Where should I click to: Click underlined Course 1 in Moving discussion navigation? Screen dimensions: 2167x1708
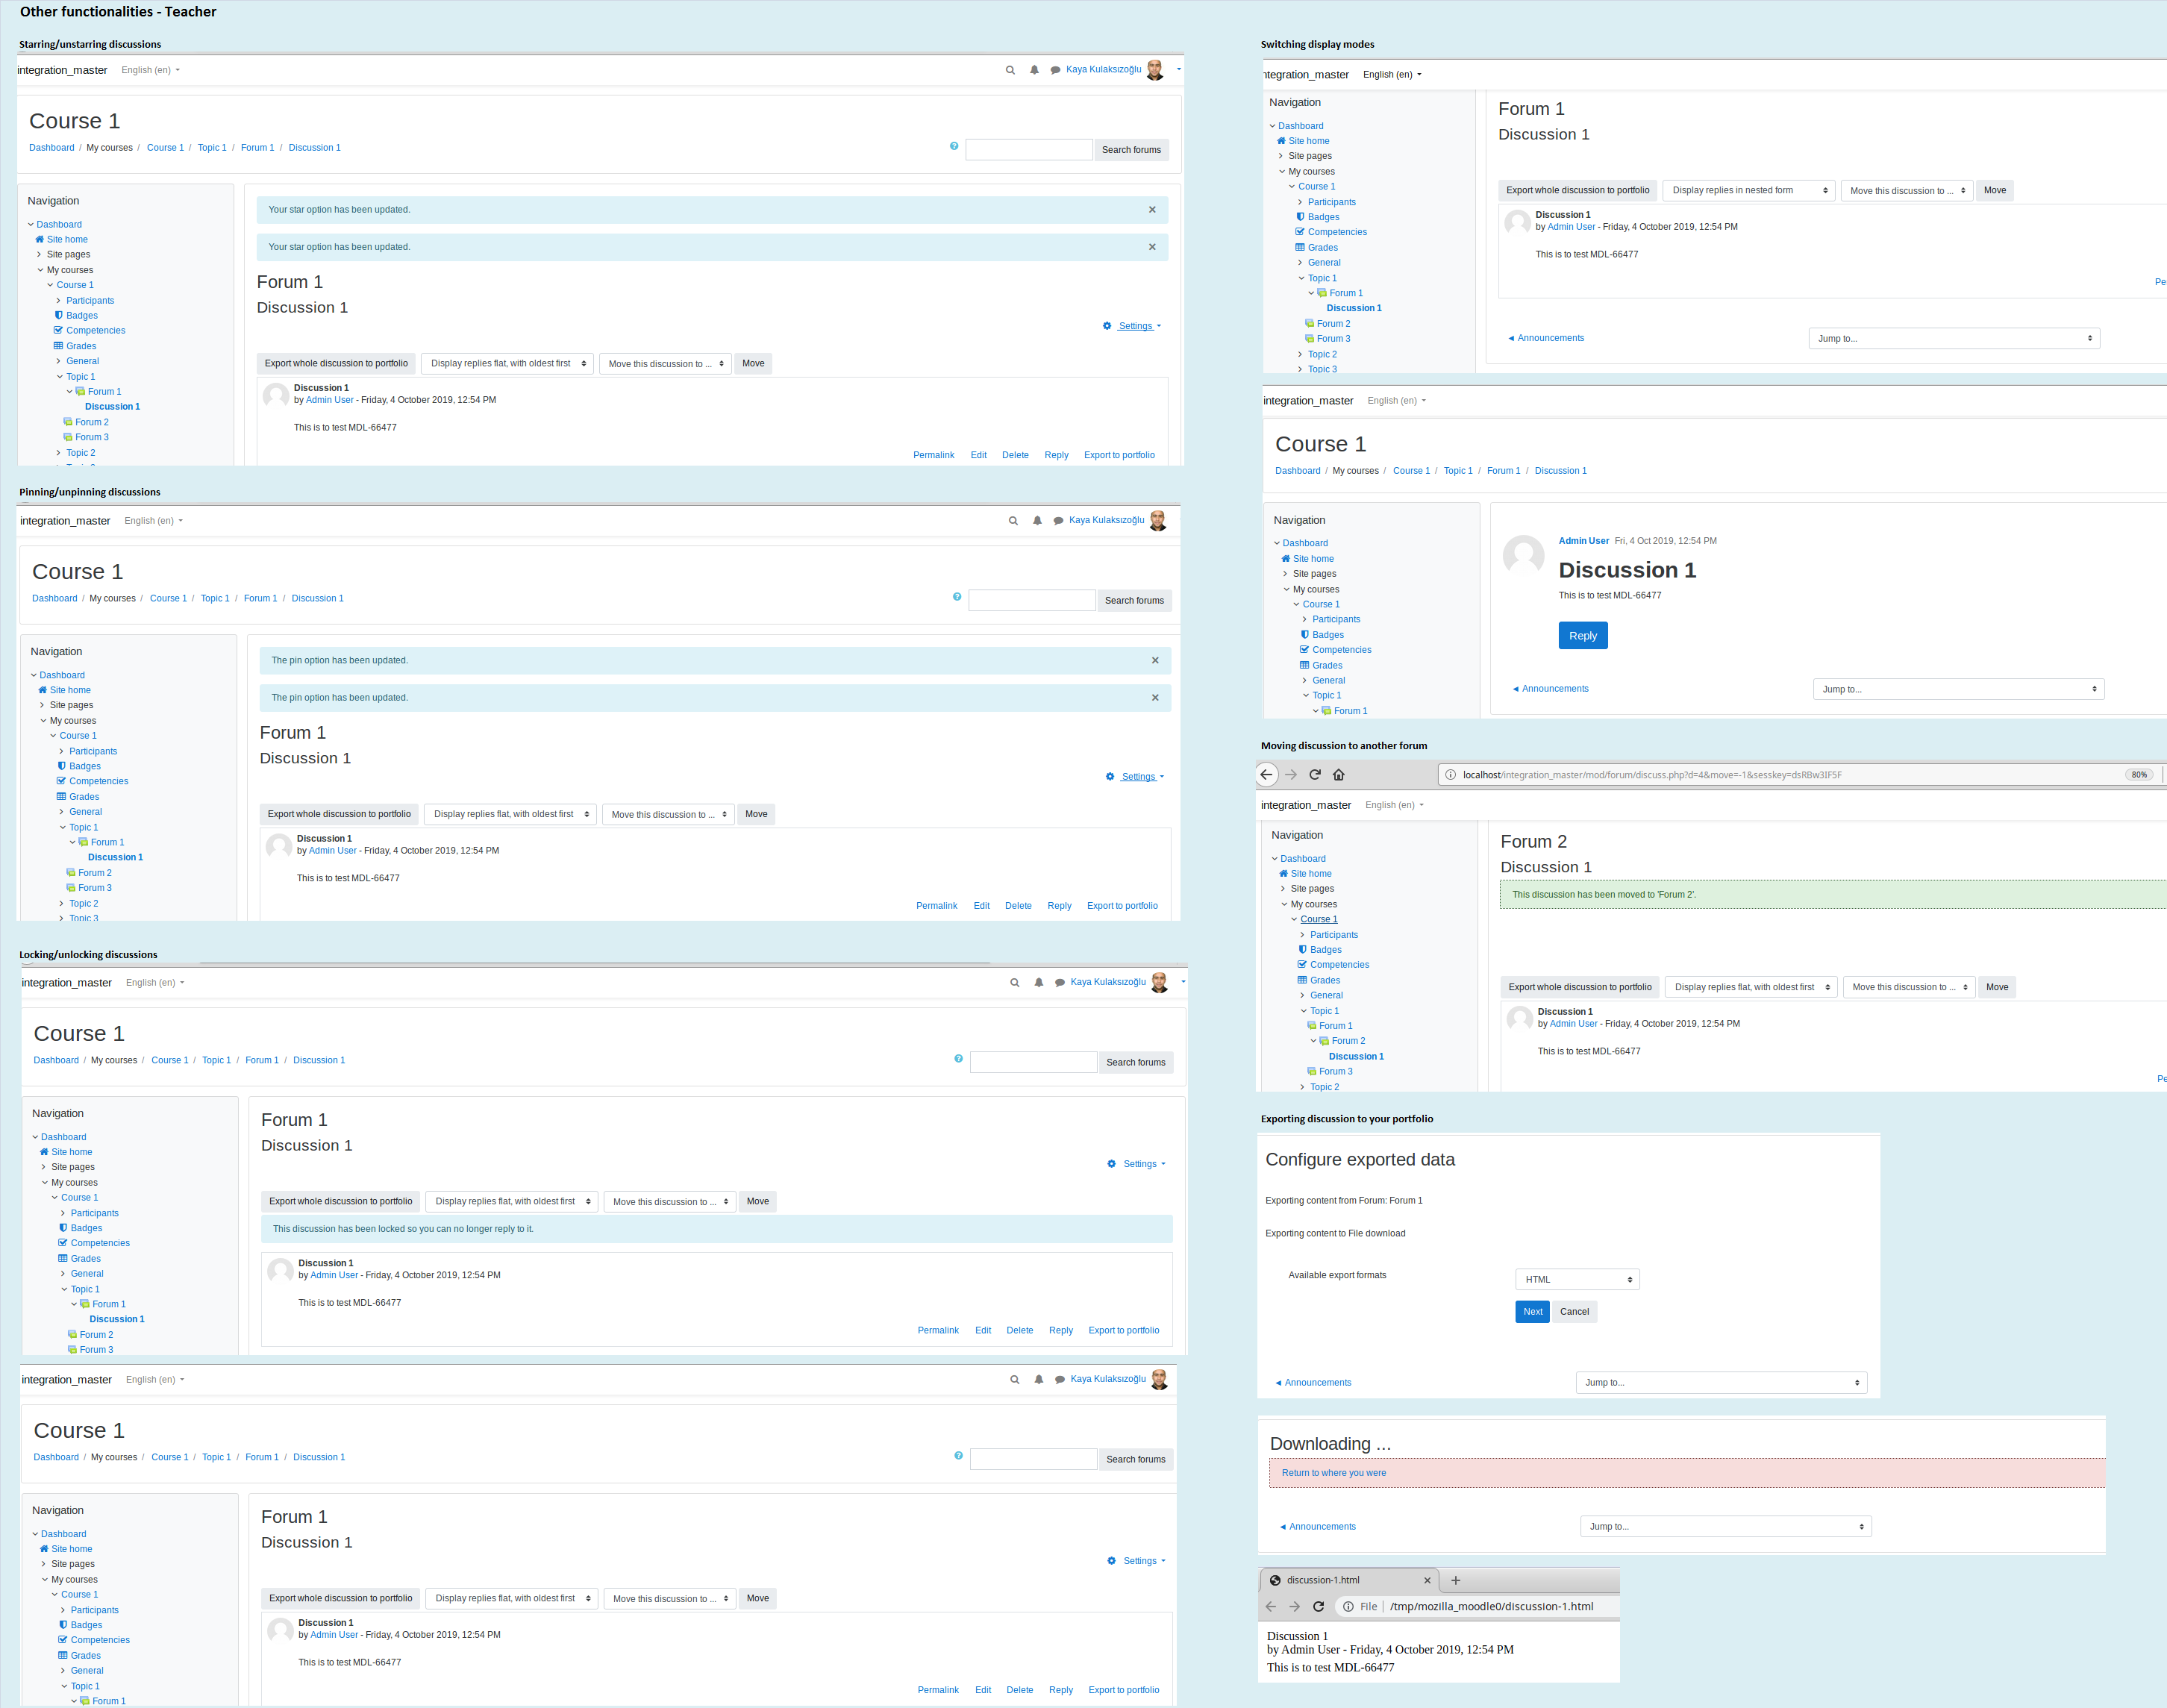tap(1319, 919)
